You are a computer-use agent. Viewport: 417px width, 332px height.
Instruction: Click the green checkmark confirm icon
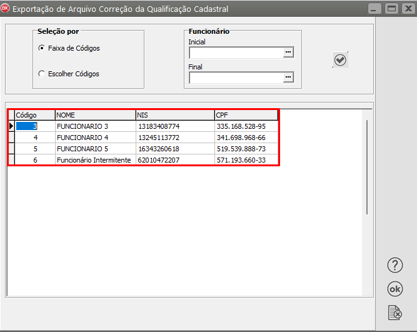click(340, 59)
